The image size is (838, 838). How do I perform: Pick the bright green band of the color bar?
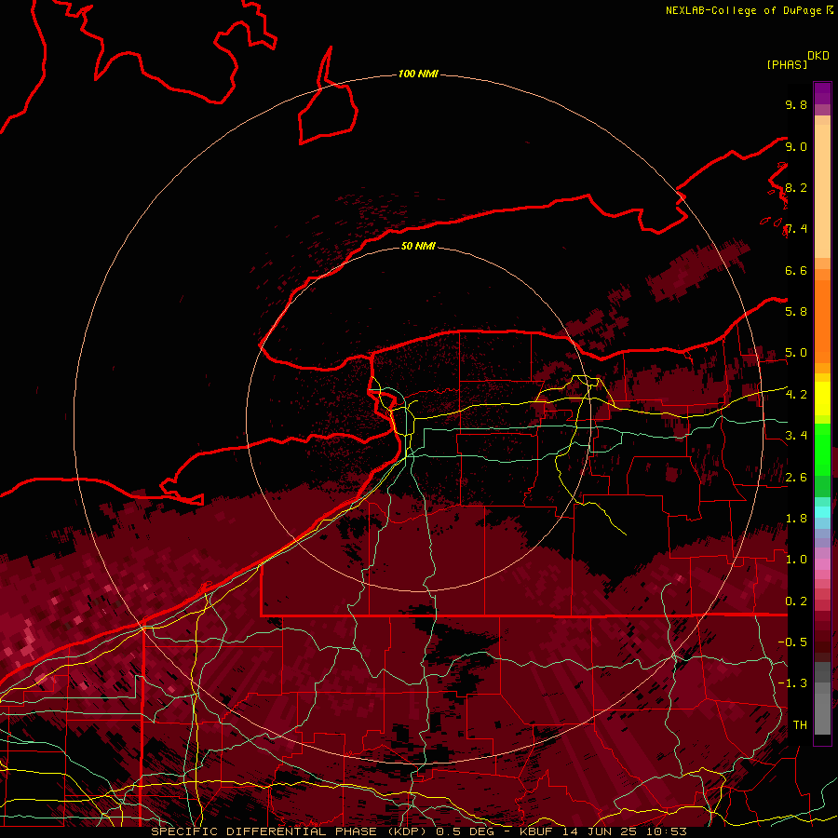point(822,448)
